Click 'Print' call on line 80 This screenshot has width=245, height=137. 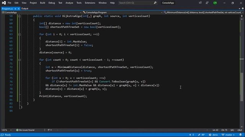pos(43,96)
